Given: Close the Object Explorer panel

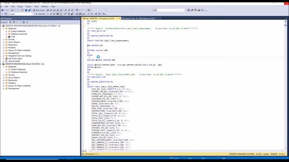Looking at the screenshot, I should coord(78,18).
